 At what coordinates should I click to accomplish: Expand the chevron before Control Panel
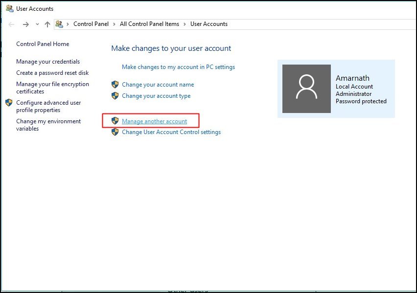68,24
